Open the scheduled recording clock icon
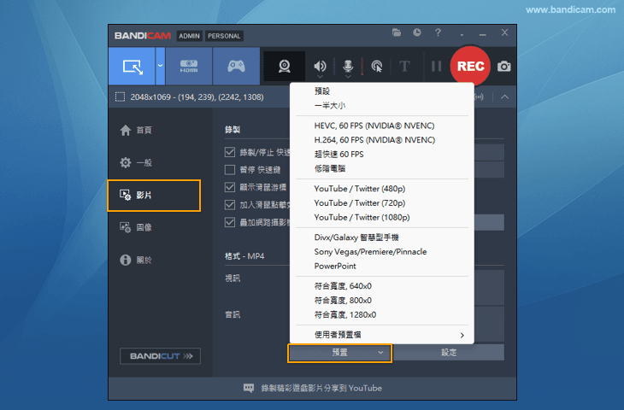 pyautogui.click(x=417, y=32)
